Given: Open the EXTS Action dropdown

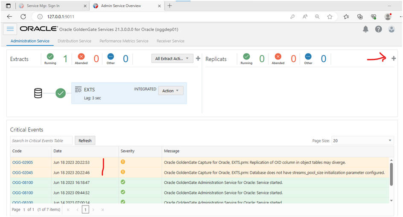Looking at the screenshot, I should click(x=171, y=91).
